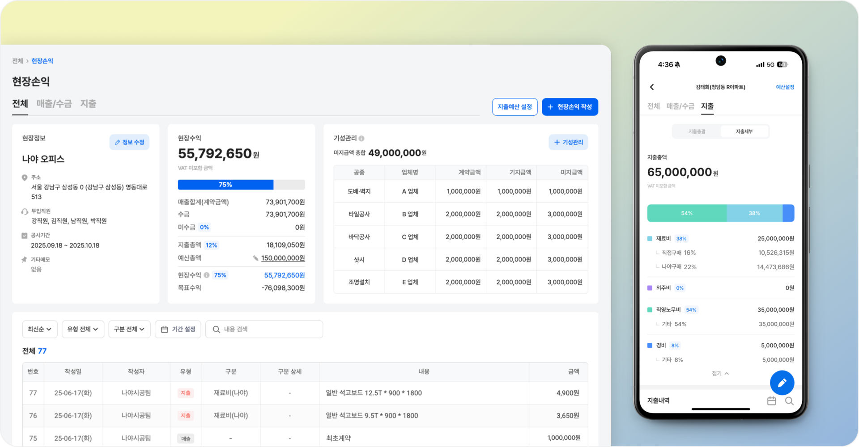Click the calendar check icon beside 공사기간
This screenshot has height=447, width=859.
25,236
